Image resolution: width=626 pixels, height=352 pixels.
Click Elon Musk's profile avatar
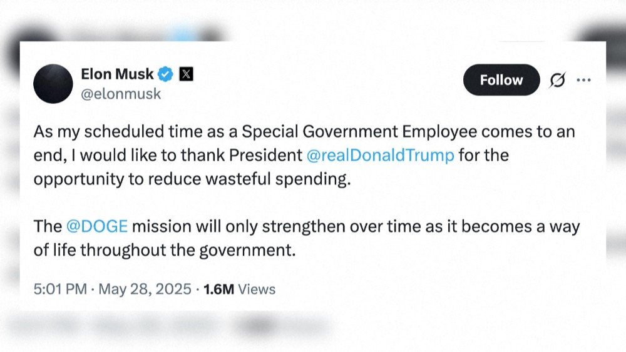tap(53, 84)
